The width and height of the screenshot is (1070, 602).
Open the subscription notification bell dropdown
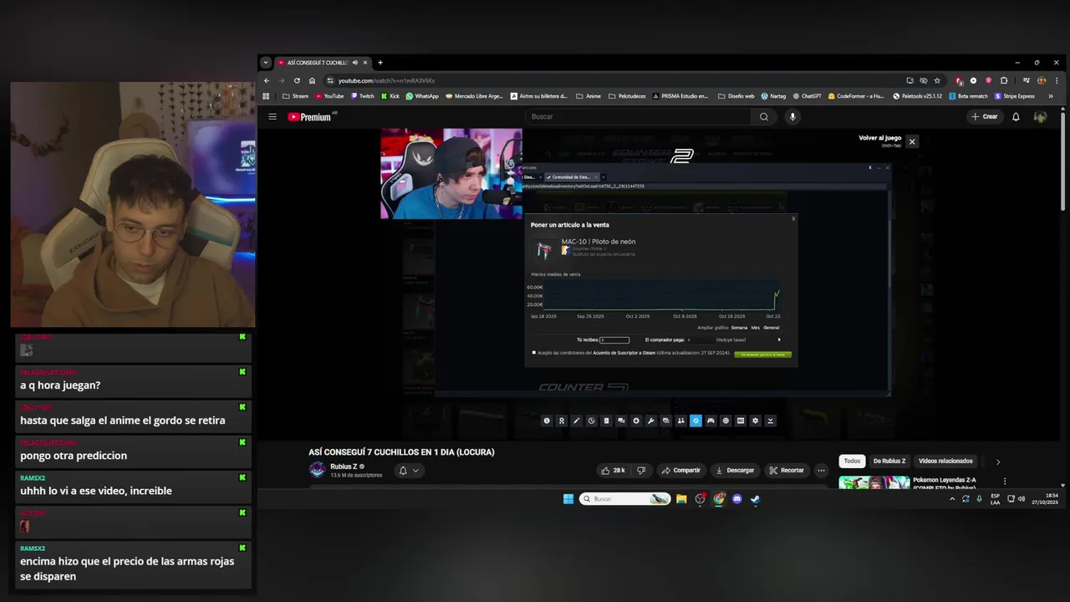409,471
